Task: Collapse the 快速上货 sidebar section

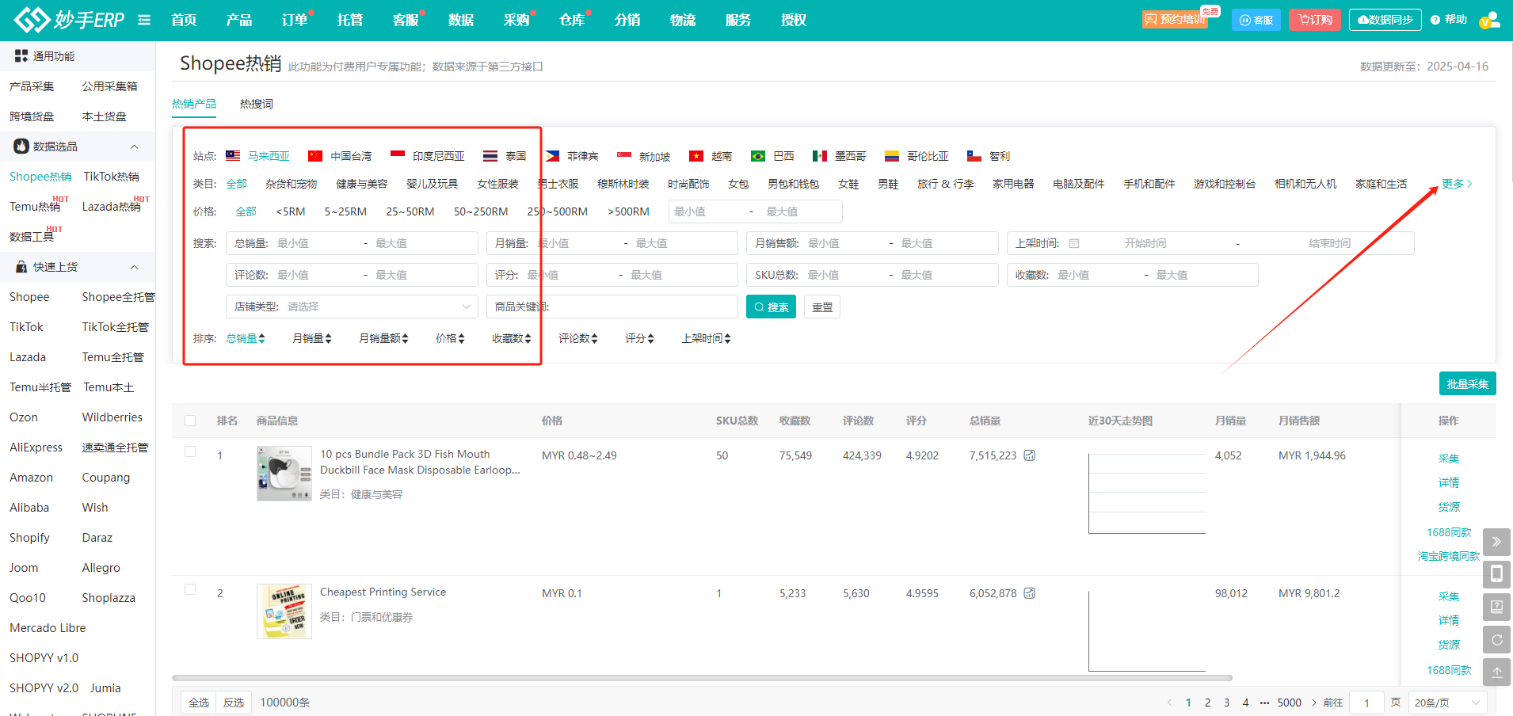Action: tap(134, 267)
